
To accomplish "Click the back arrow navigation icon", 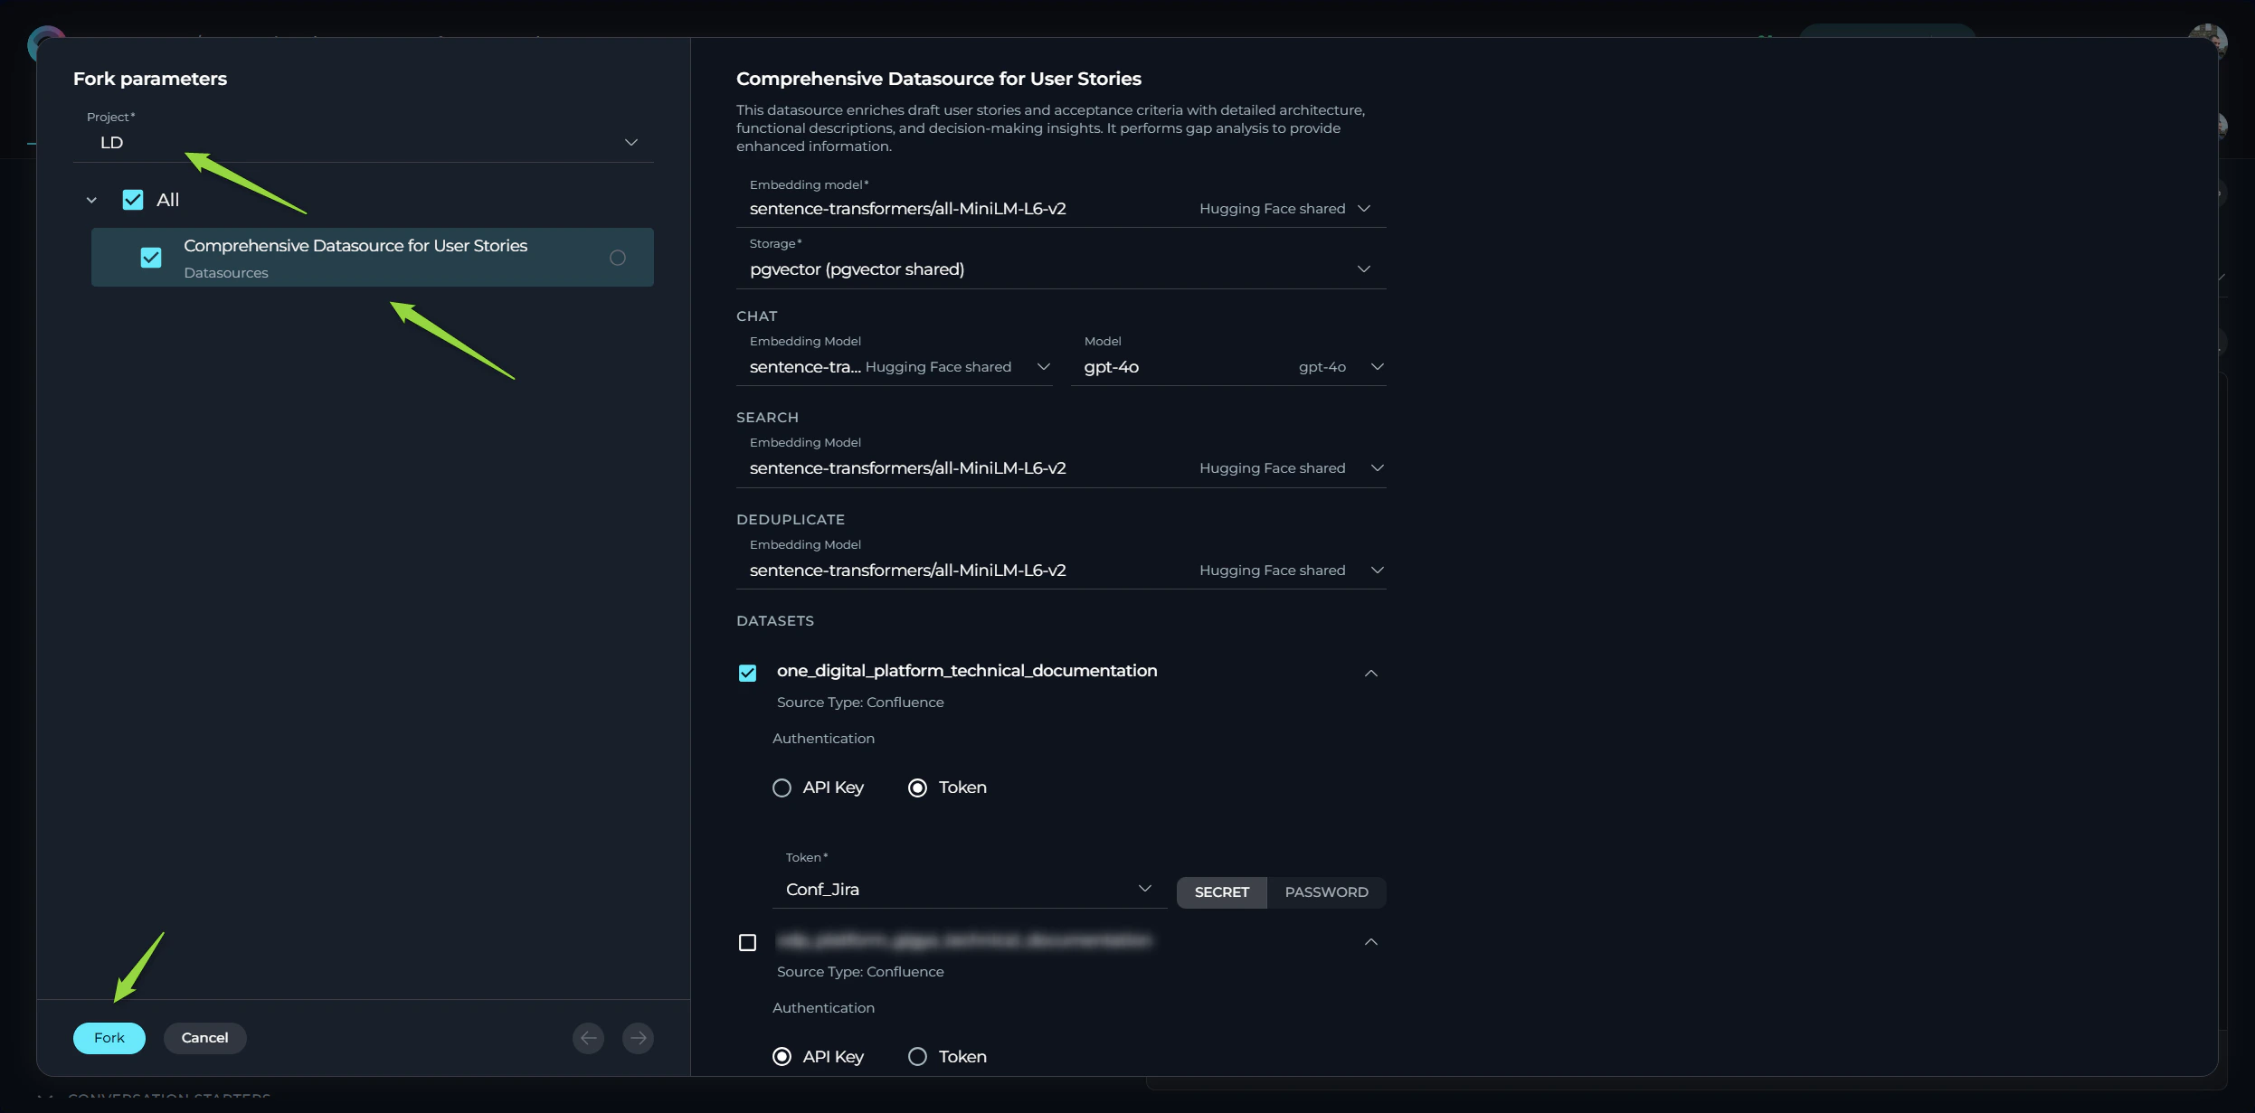I will (588, 1037).
